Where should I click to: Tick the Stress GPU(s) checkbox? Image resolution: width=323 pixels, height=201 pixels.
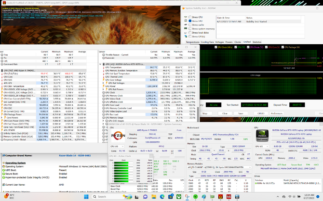[x=190, y=37]
